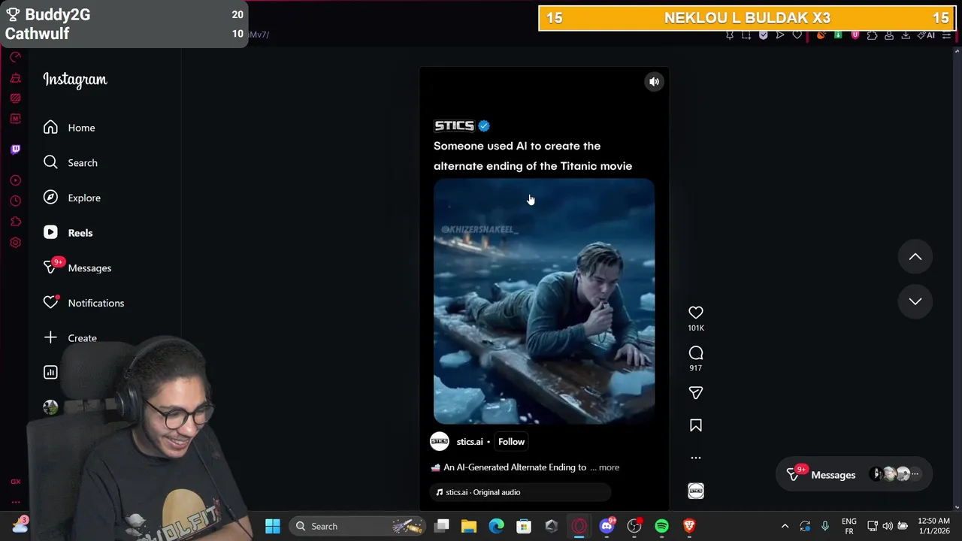The width and height of the screenshot is (962, 541).
Task: Open Opera sidebar settings gear
Action: click(x=15, y=243)
